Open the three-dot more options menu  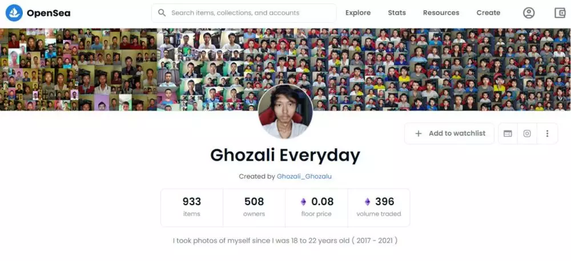pyautogui.click(x=547, y=133)
